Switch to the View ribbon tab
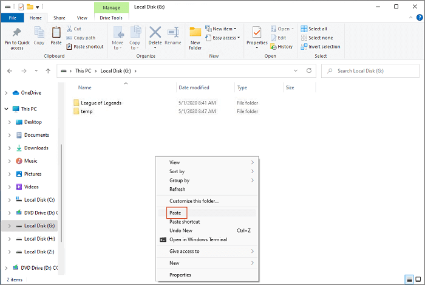425x285 pixels. coord(81,18)
